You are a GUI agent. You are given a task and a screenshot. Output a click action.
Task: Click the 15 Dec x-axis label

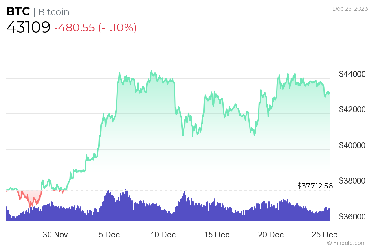tap(217, 235)
